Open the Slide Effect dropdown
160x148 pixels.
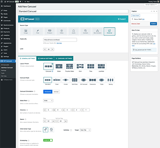48,100
